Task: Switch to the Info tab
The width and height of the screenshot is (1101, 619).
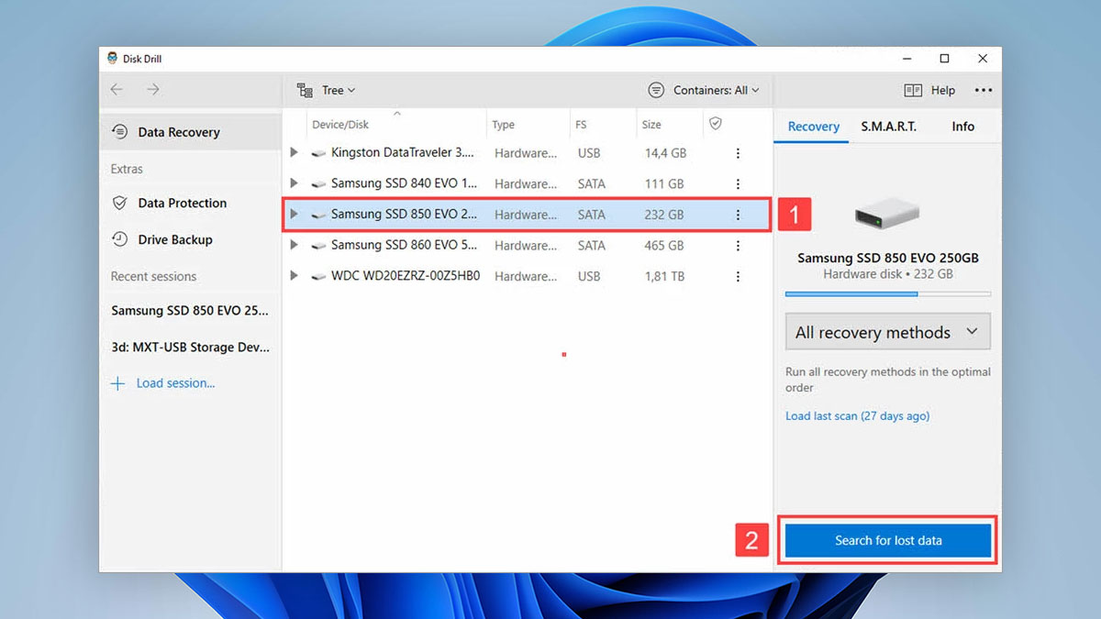Action: [962, 127]
